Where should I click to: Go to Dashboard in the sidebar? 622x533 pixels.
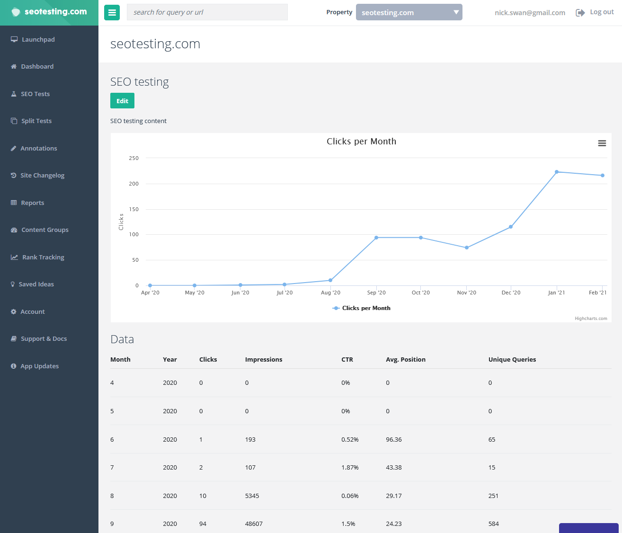click(x=37, y=67)
